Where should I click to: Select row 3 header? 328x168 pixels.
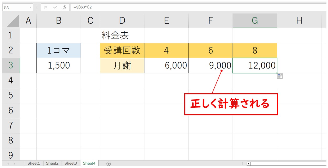11,66
